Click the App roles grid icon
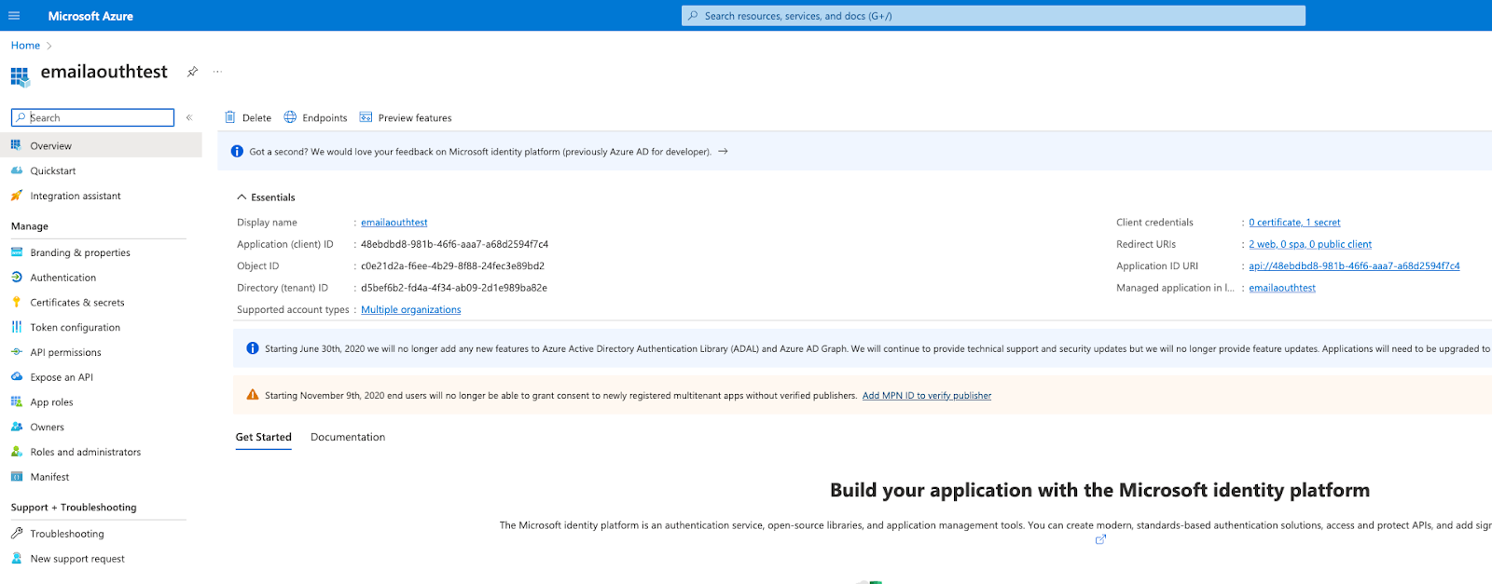Image resolution: width=1492 pixels, height=584 pixels. point(16,401)
